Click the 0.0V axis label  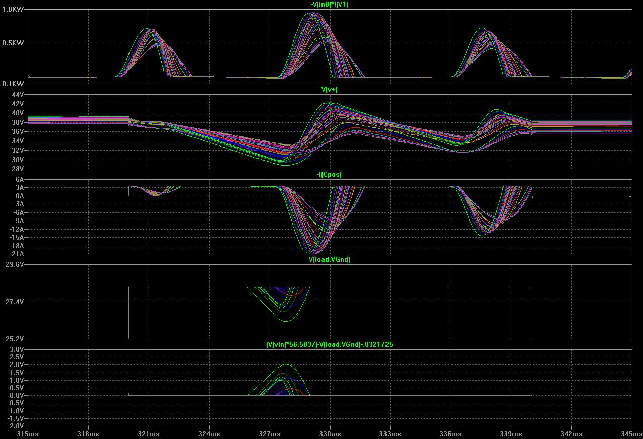click(17, 396)
